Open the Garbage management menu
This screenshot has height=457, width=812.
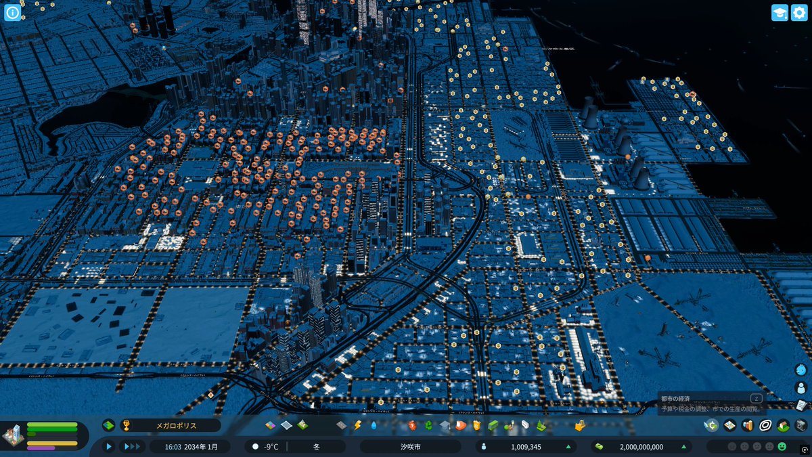[x=428, y=425]
